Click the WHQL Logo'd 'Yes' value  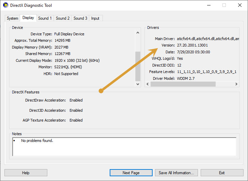(180, 58)
